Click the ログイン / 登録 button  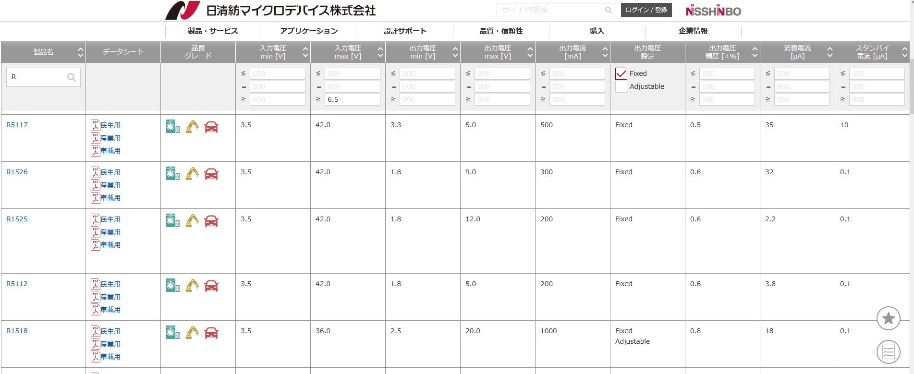pyautogui.click(x=646, y=10)
